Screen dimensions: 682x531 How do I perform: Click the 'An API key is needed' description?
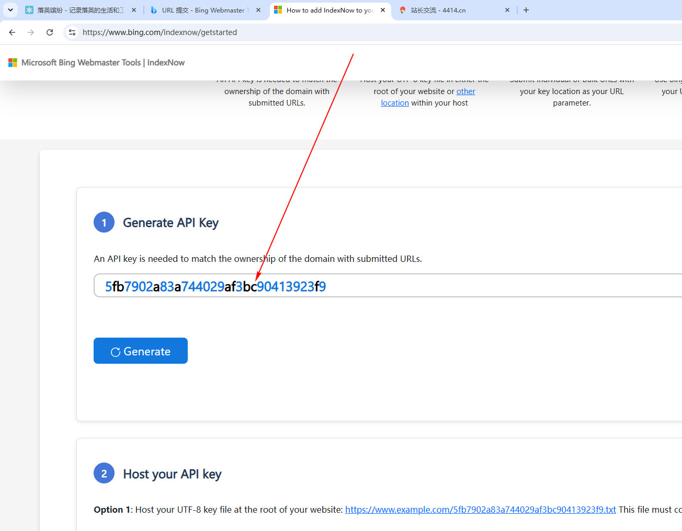coord(258,259)
